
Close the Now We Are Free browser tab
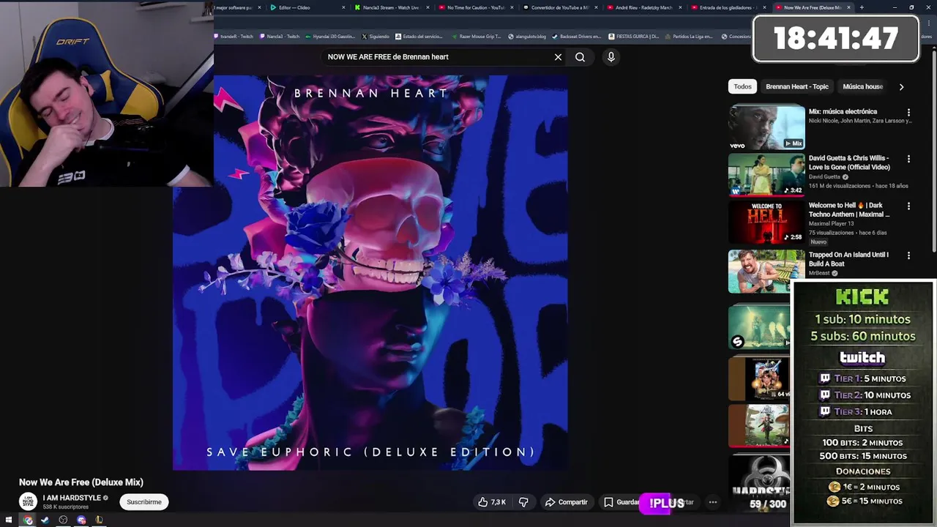848,7
